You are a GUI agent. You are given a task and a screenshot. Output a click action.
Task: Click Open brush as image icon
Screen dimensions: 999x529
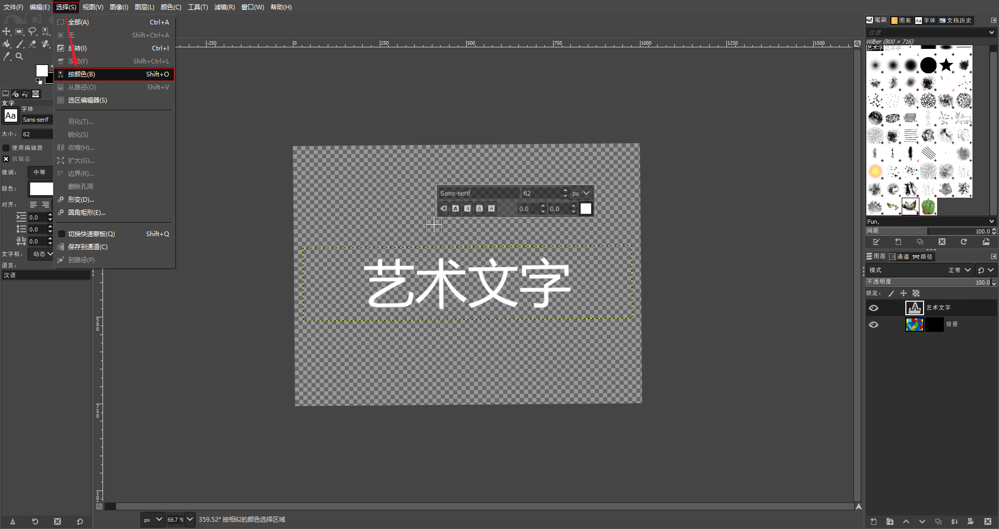pyautogui.click(x=986, y=242)
